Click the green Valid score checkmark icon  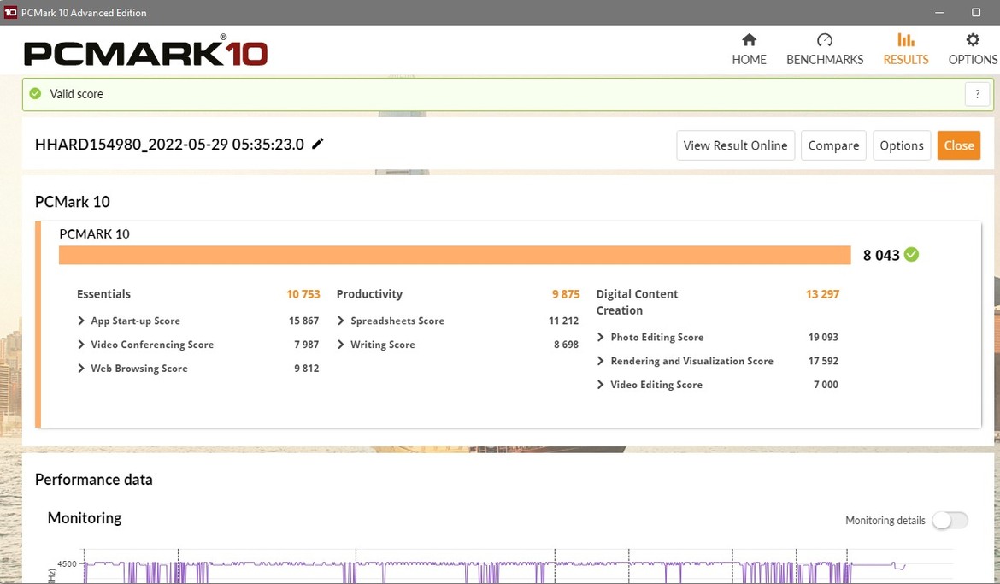[x=36, y=94]
